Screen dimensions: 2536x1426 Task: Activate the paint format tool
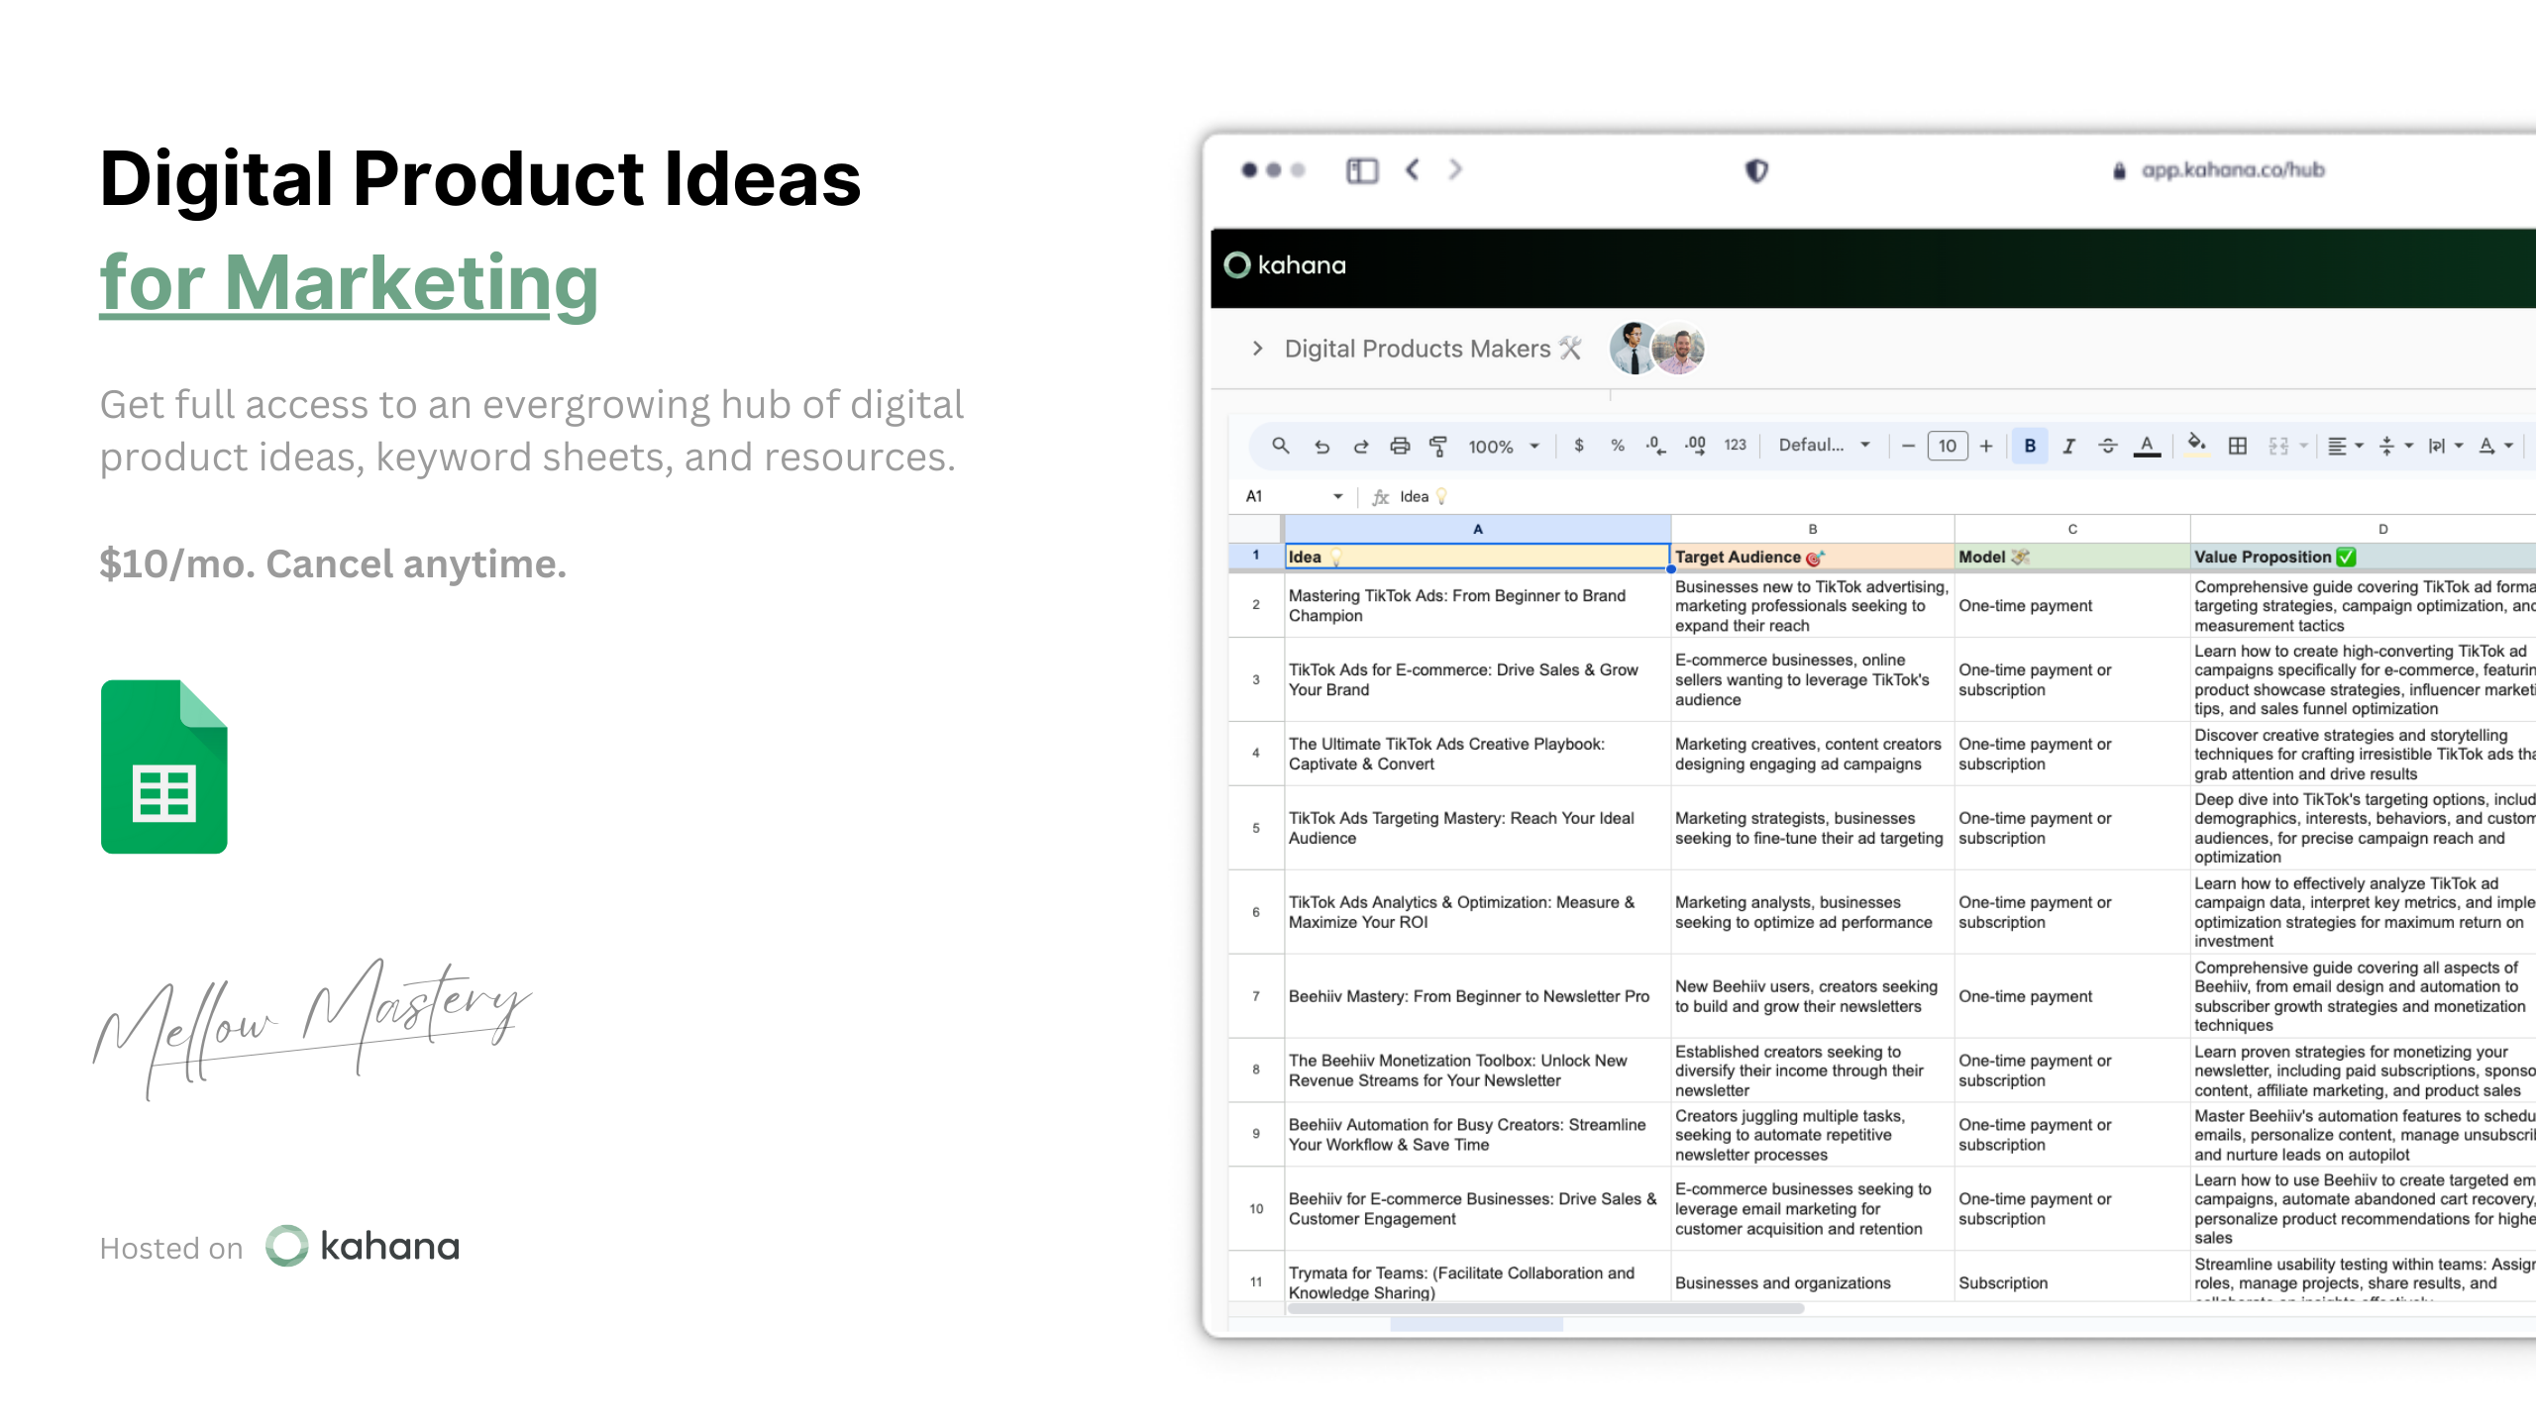point(1437,446)
